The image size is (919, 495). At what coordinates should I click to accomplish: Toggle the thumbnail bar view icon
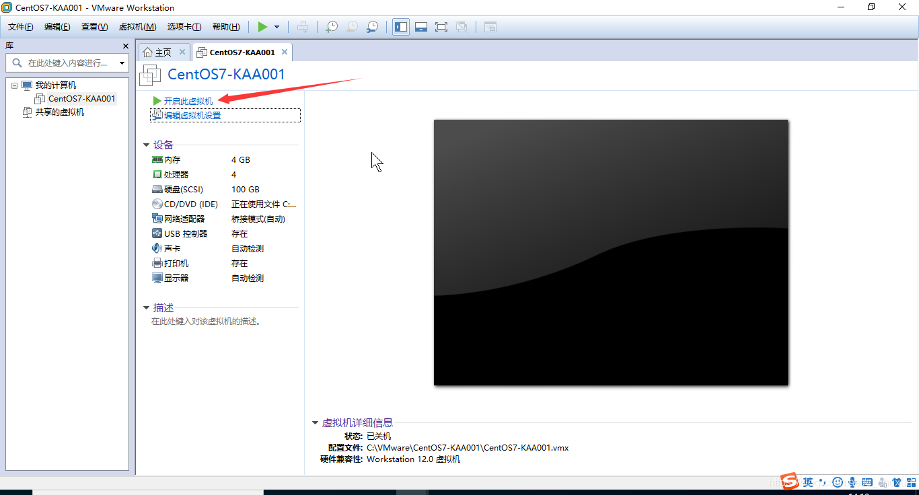[x=421, y=27]
